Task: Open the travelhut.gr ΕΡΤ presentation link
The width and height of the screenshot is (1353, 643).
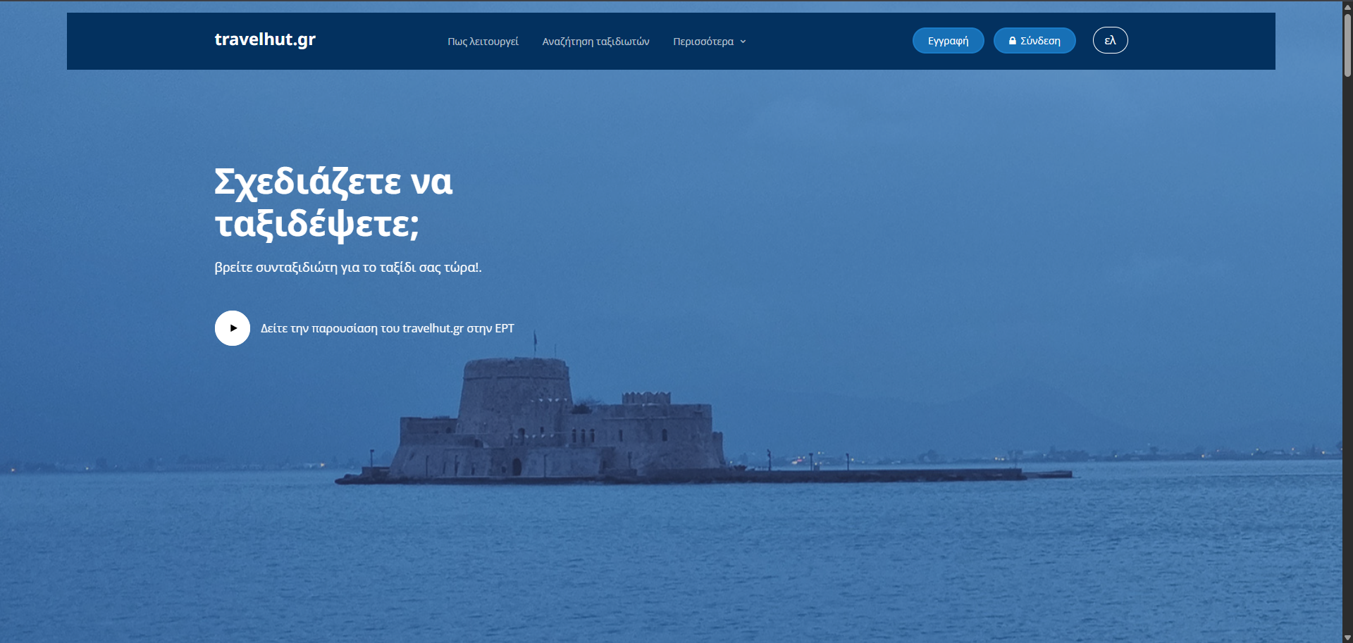Action: (387, 328)
